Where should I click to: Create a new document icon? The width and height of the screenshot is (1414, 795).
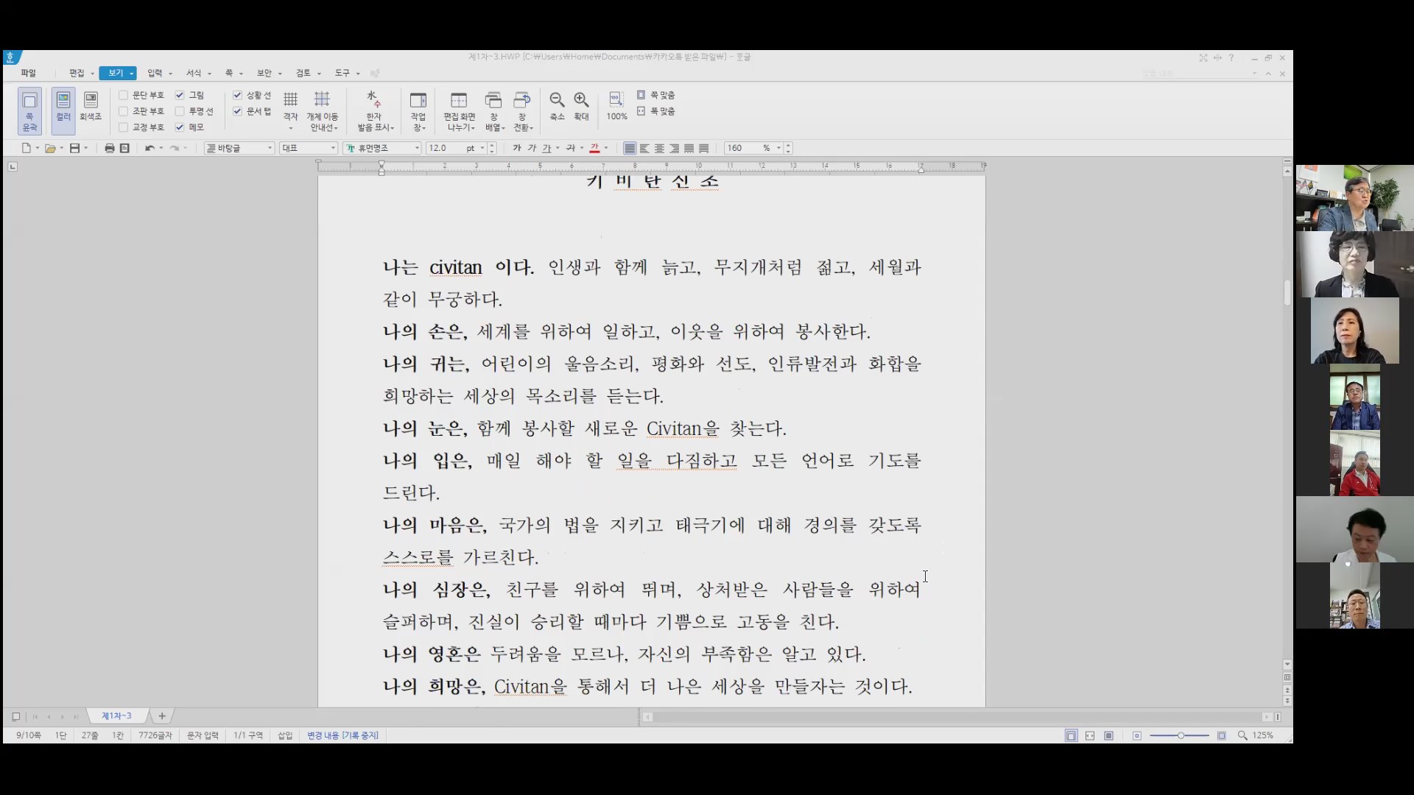pos(27,148)
